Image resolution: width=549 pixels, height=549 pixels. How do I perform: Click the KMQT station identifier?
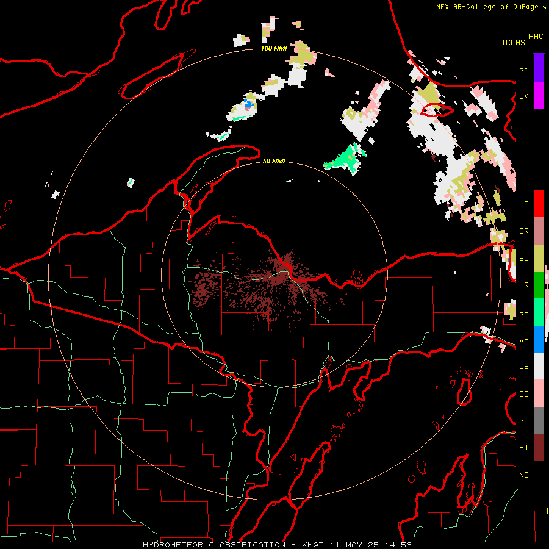pos(314,545)
